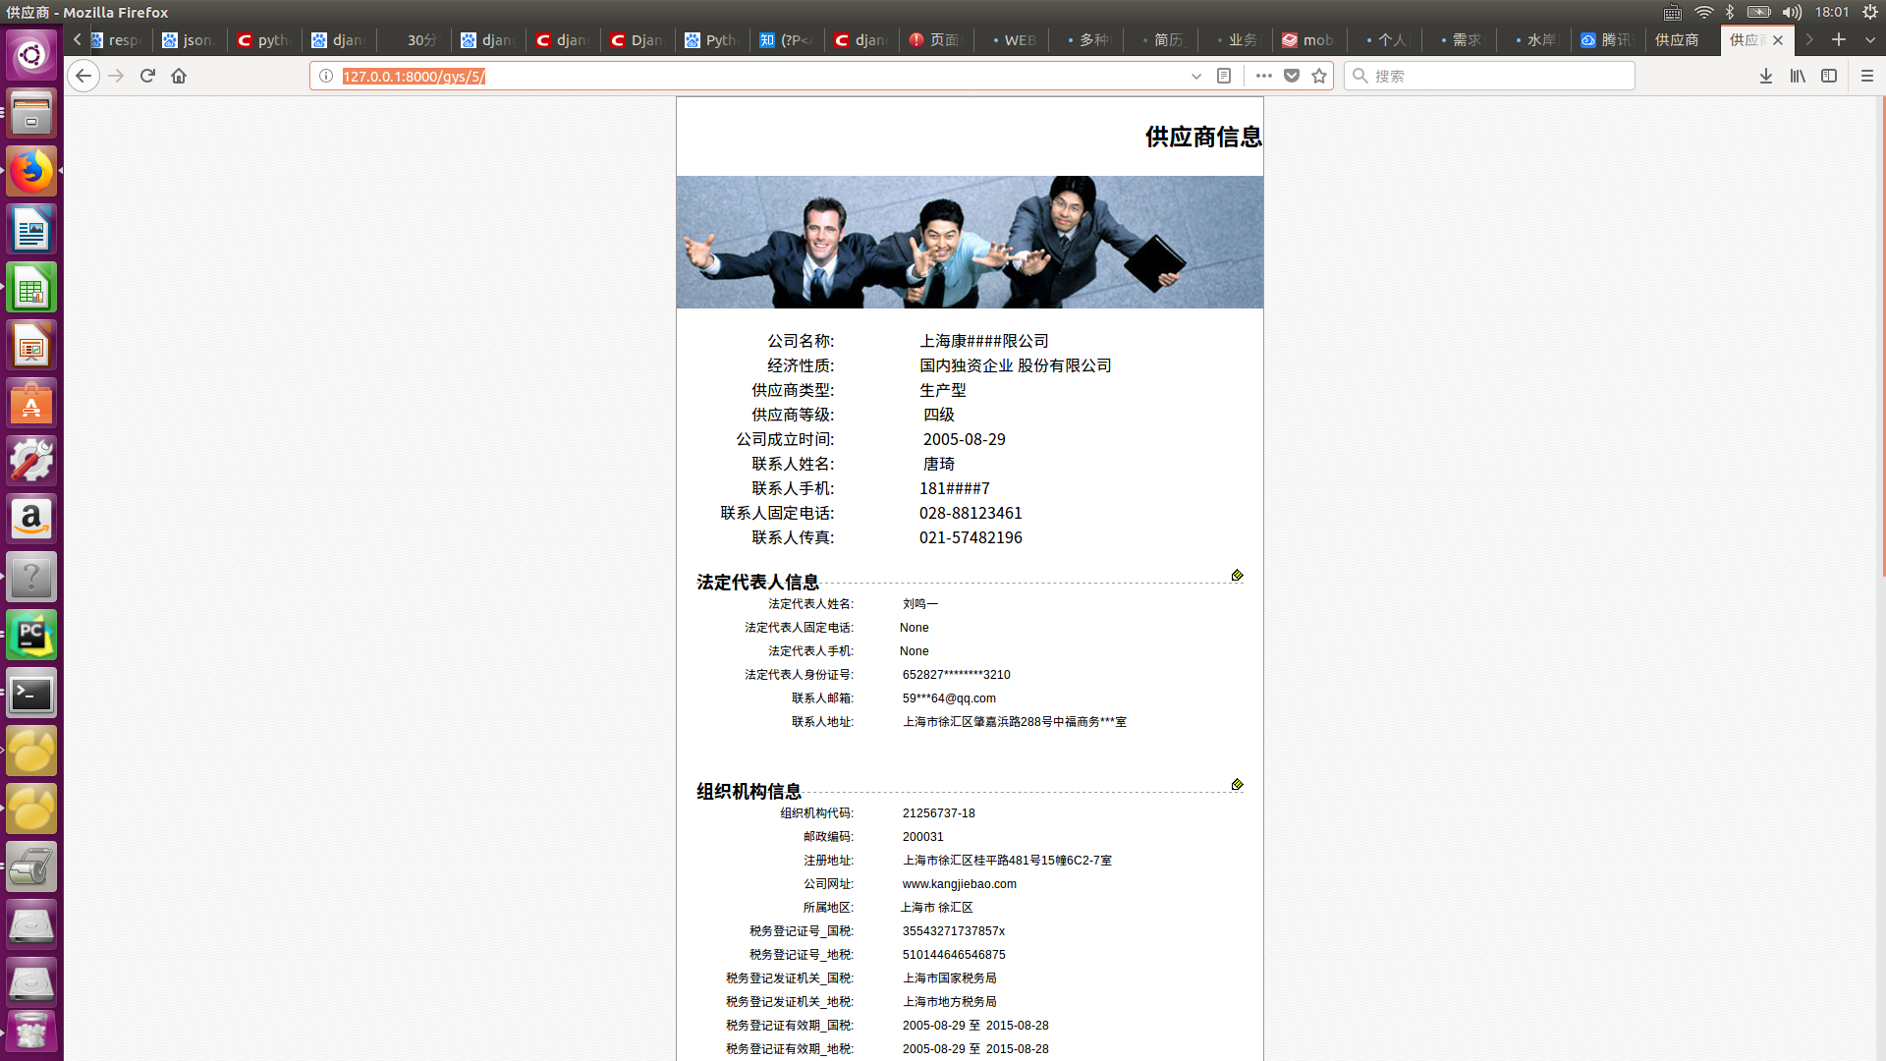Launch PyCharm from the Ubuntu dock
Screen dimensions: 1886x1061
point(31,636)
